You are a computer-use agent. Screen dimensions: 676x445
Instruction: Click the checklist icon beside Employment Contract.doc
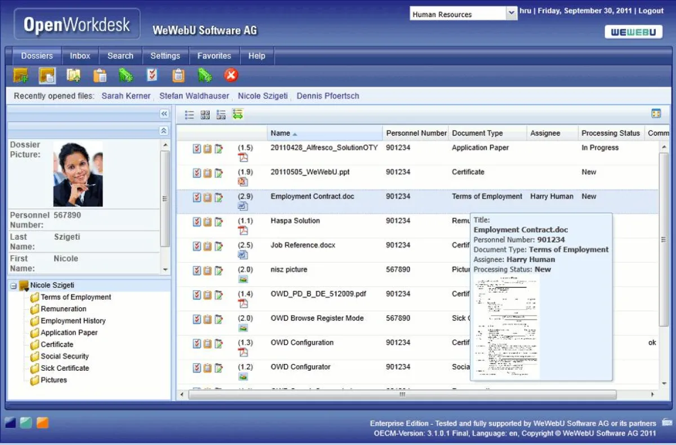click(x=195, y=197)
